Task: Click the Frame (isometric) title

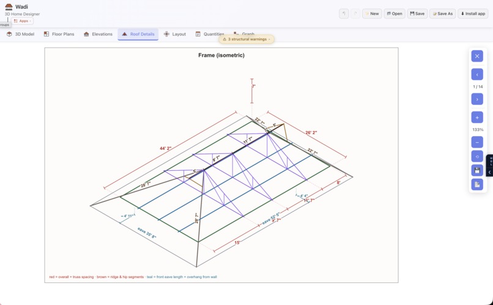Action: click(221, 55)
